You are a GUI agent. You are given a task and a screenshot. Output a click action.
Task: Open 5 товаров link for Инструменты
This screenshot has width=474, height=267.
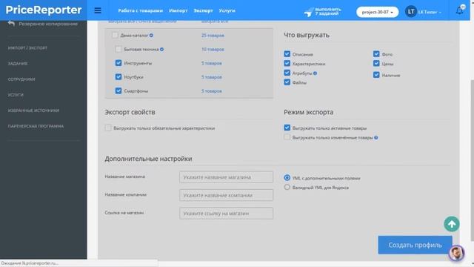point(212,63)
